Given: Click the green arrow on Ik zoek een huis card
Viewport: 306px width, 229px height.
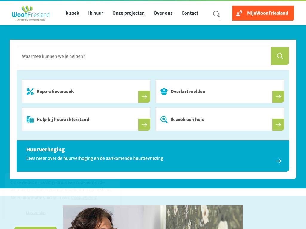Looking at the screenshot, I should [278, 125].
